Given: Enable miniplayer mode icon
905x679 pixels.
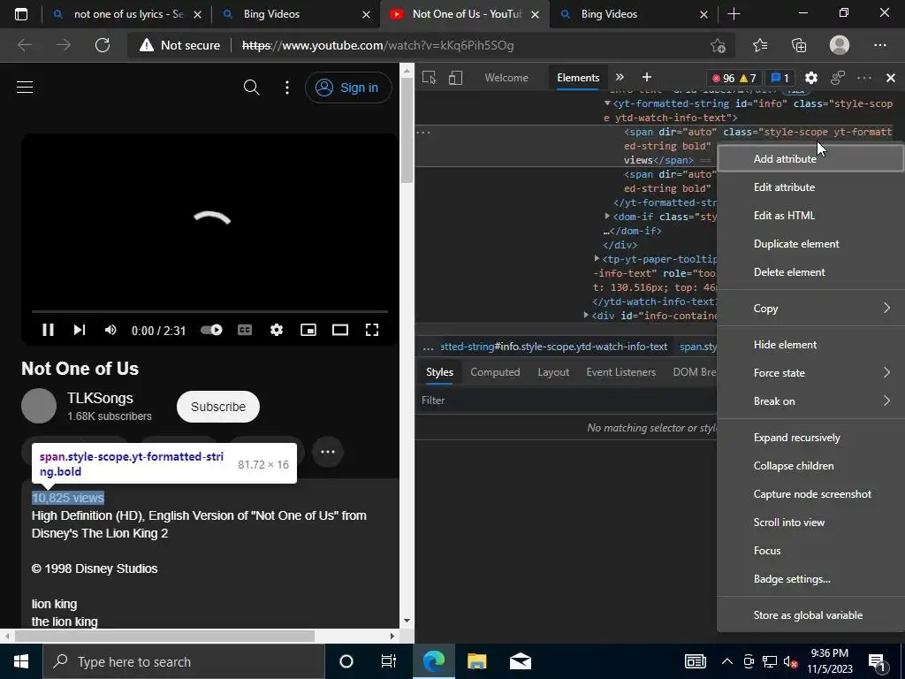Looking at the screenshot, I should tap(308, 330).
